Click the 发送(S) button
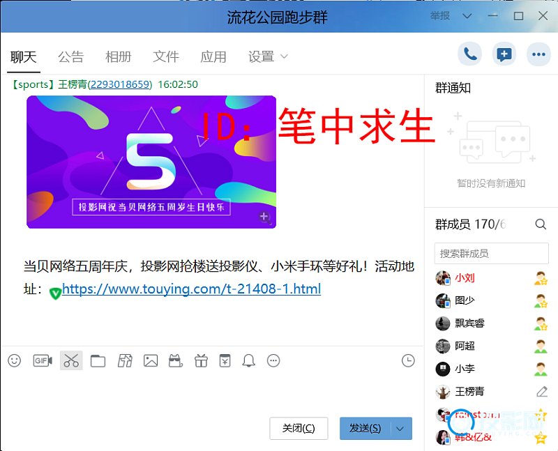Viewport: 558px width, 451px height. click(365, 429)
